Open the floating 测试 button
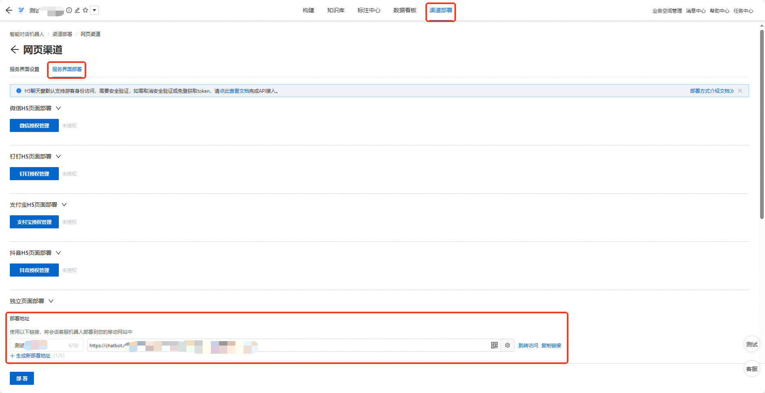Screen dimensions: 765x393 [752, 344]
